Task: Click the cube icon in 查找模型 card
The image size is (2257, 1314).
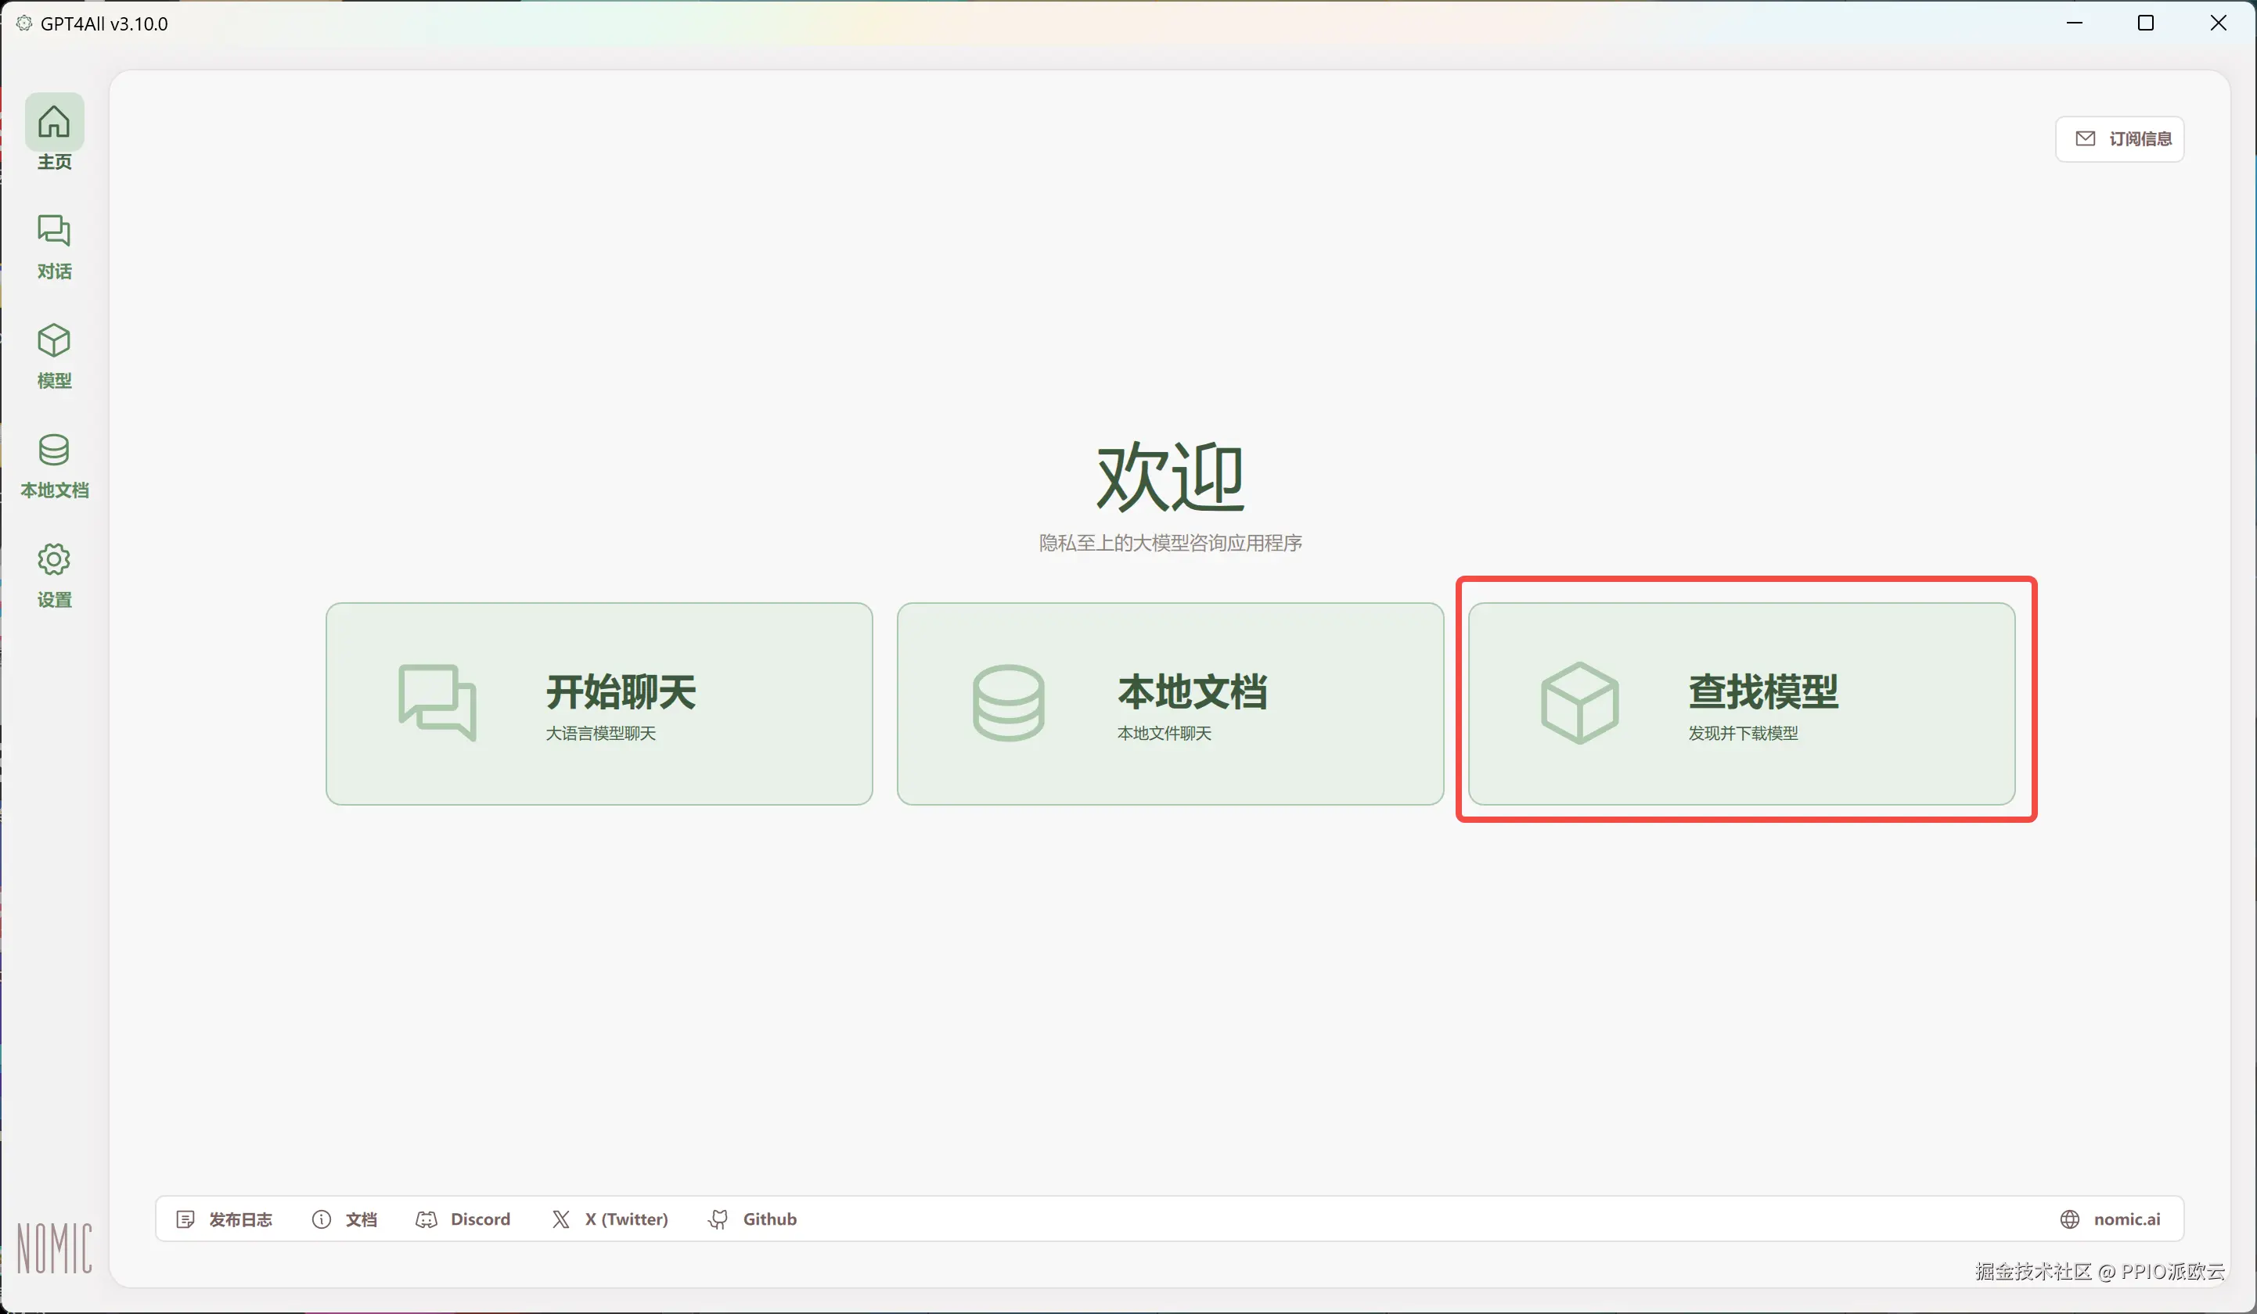Action: tap(1580, 702)
